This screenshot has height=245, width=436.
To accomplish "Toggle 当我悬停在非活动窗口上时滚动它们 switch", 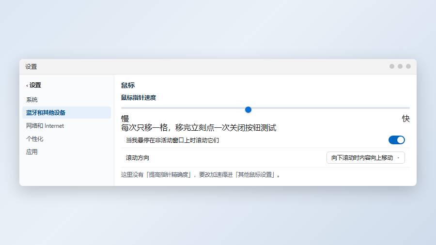I will (396, 140).
